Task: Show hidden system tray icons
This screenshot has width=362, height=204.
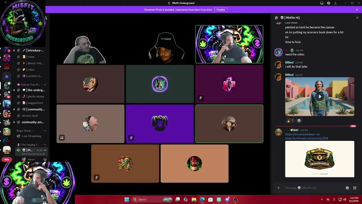Action: (x=322, y=199)
